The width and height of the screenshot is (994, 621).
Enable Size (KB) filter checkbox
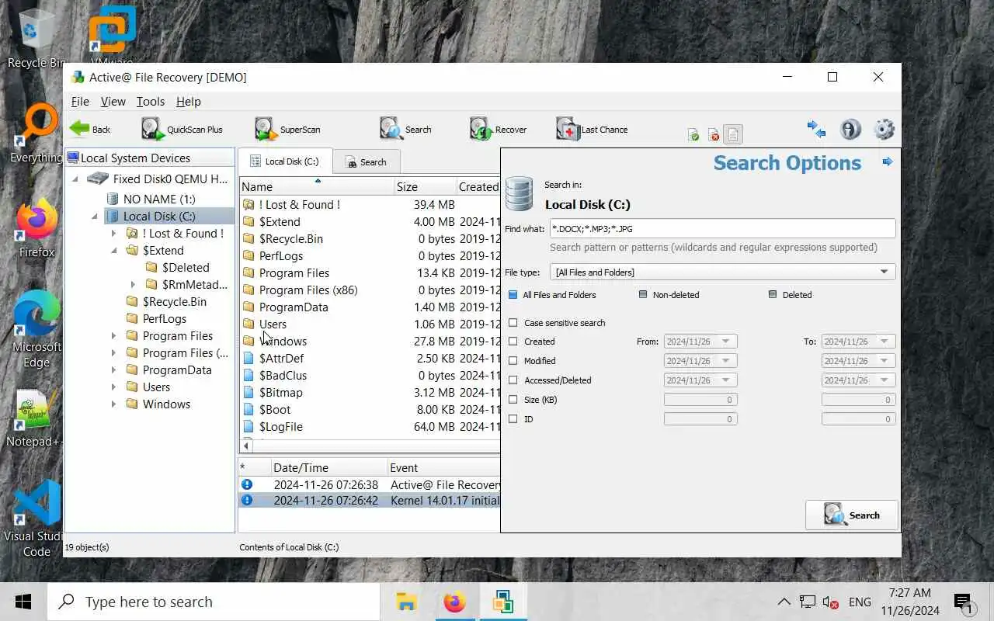click(513, 400)
